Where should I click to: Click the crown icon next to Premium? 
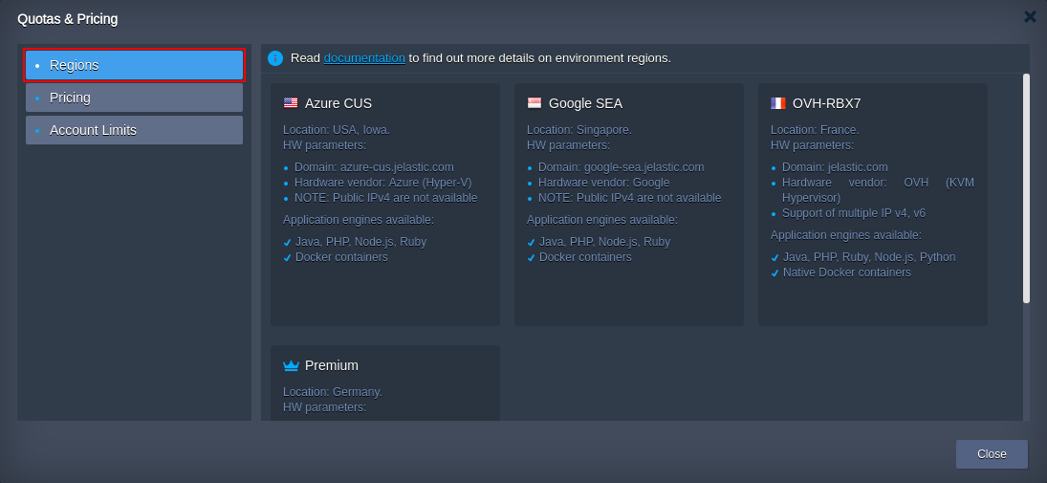click(x=291, y=365)
